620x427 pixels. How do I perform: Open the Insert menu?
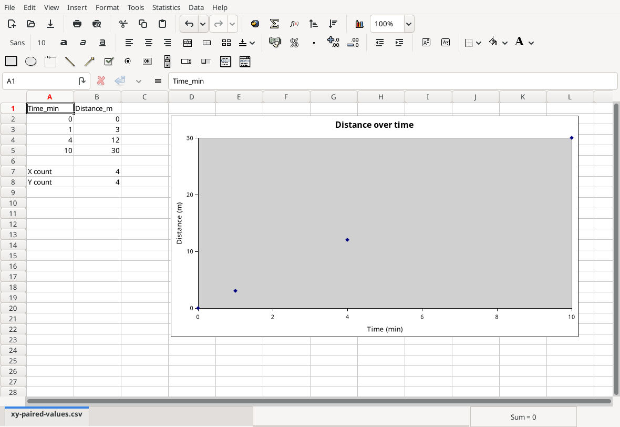coord(77,7)
